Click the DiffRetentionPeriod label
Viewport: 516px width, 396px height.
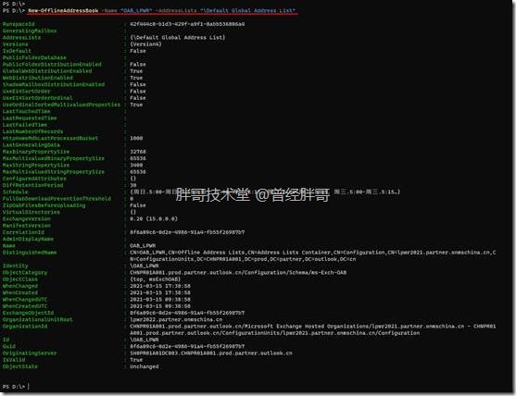click(33, 185)
